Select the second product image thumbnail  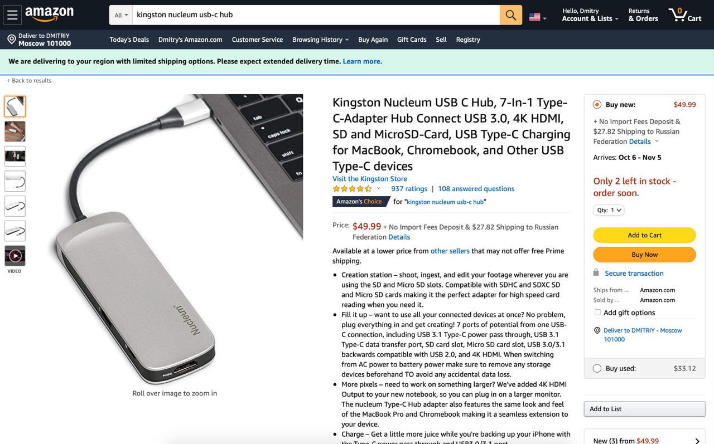pos(15,131)
